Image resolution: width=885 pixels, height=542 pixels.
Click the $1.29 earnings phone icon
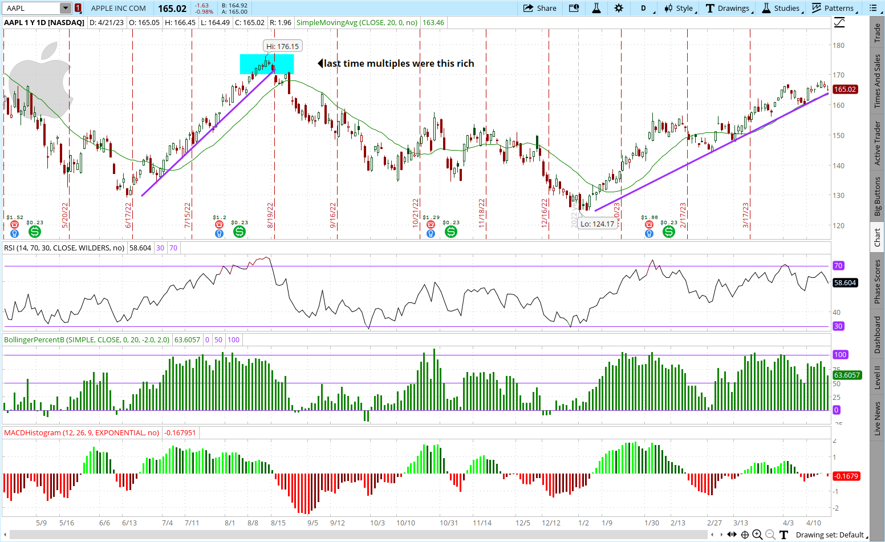coord(431,224)
